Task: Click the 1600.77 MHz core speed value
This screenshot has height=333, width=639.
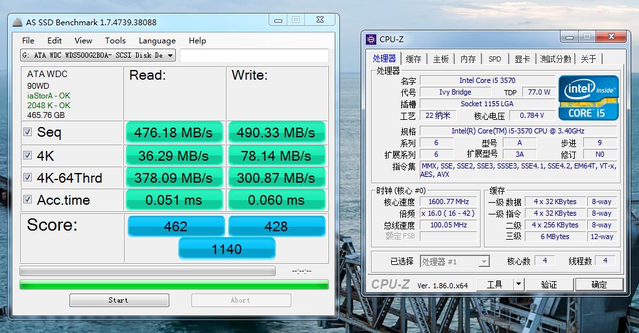Action: [448, 201]
